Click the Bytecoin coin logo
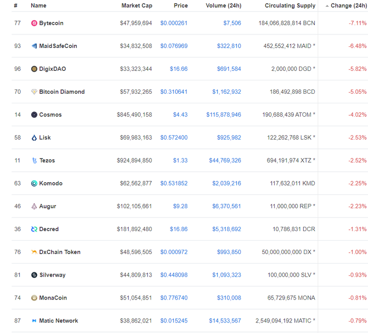The height and width of the screenshot is (333, 368). [x=34, y=23]
